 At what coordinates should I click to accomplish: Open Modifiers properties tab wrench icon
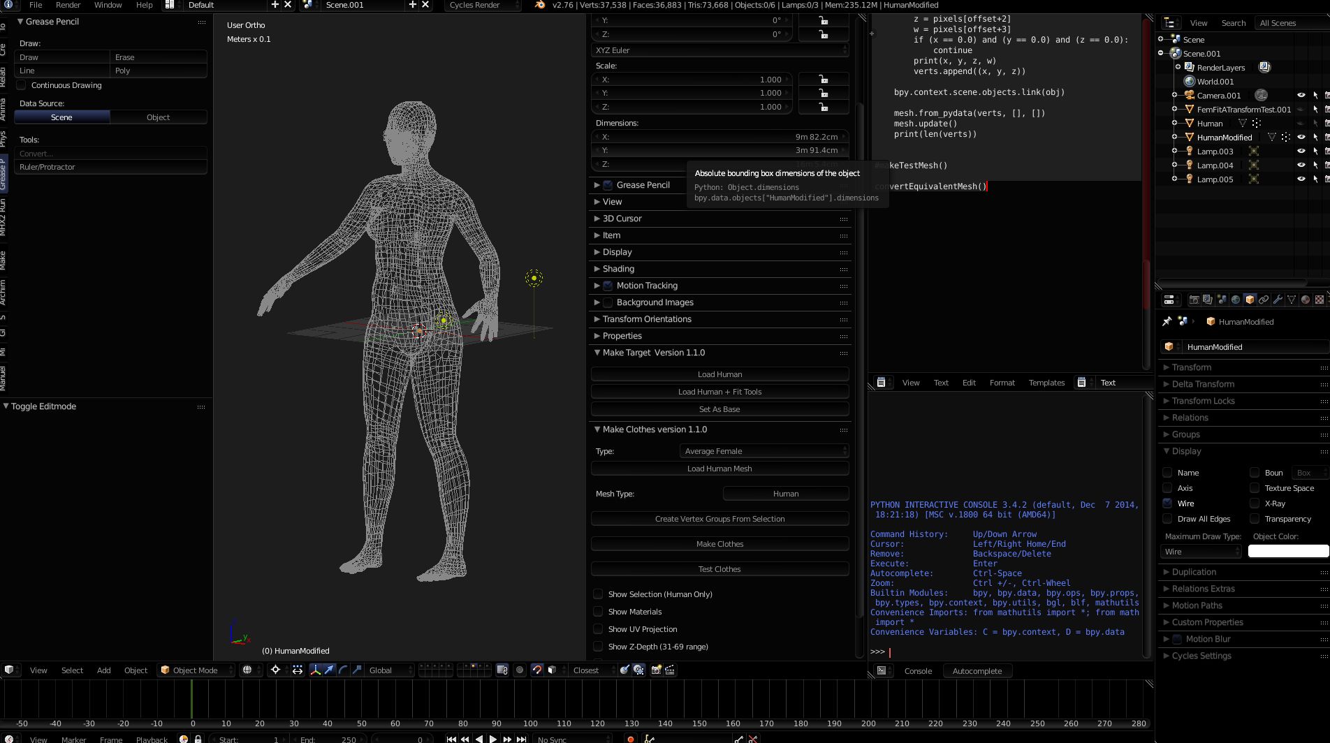click(x=1278, y=300)
